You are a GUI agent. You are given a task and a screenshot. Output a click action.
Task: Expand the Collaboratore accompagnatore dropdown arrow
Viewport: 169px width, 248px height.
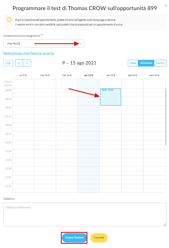point(81,44)
